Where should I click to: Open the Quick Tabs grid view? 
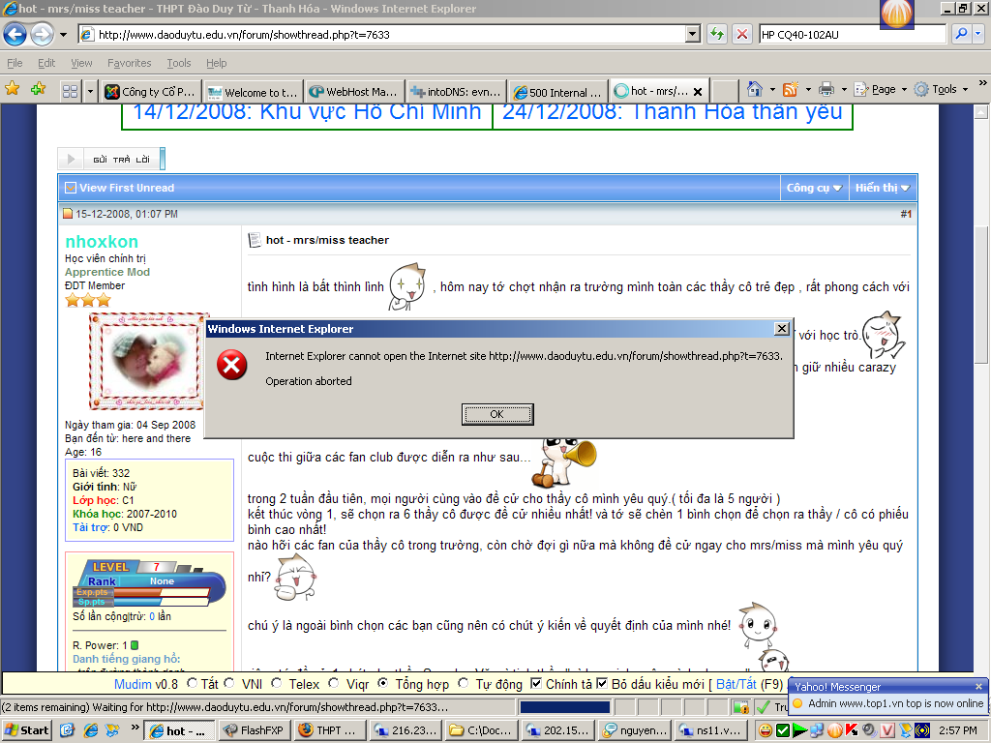coord(70,91)
